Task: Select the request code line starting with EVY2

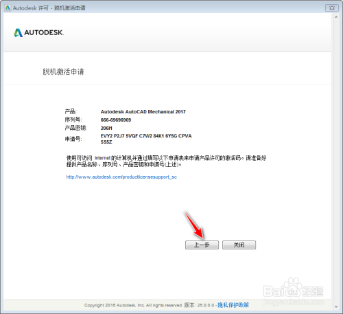Action: pos(146,136)
